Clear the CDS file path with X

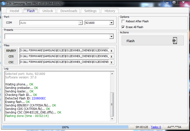point(112,56)
